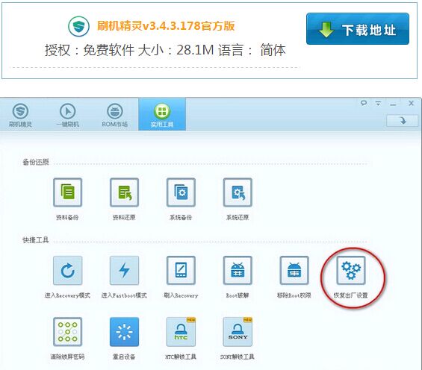Viewport: 422px width, 370px height.
Task: Launch the 系统还原 system restore icon
Action: (238, 192)
